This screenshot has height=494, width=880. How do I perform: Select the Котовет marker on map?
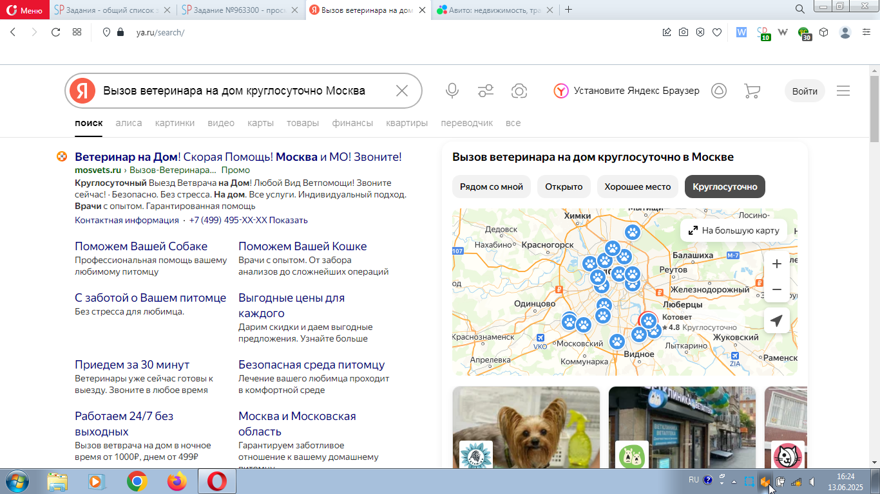[647, 320]
